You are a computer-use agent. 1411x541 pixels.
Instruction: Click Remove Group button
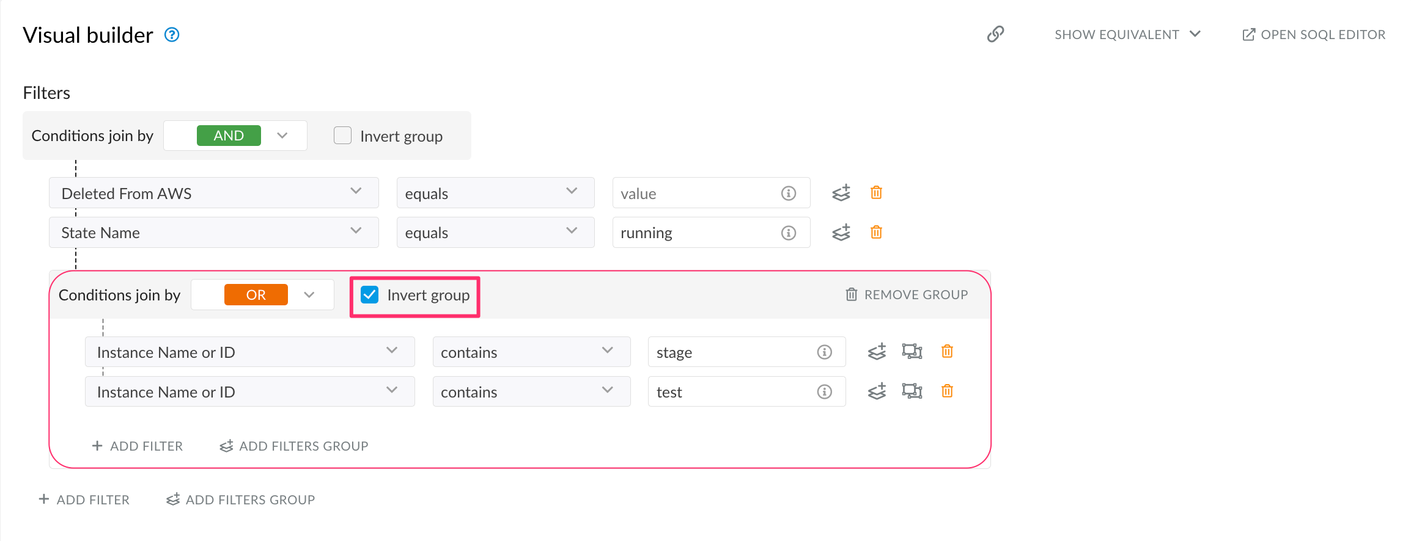click(906, 295)
